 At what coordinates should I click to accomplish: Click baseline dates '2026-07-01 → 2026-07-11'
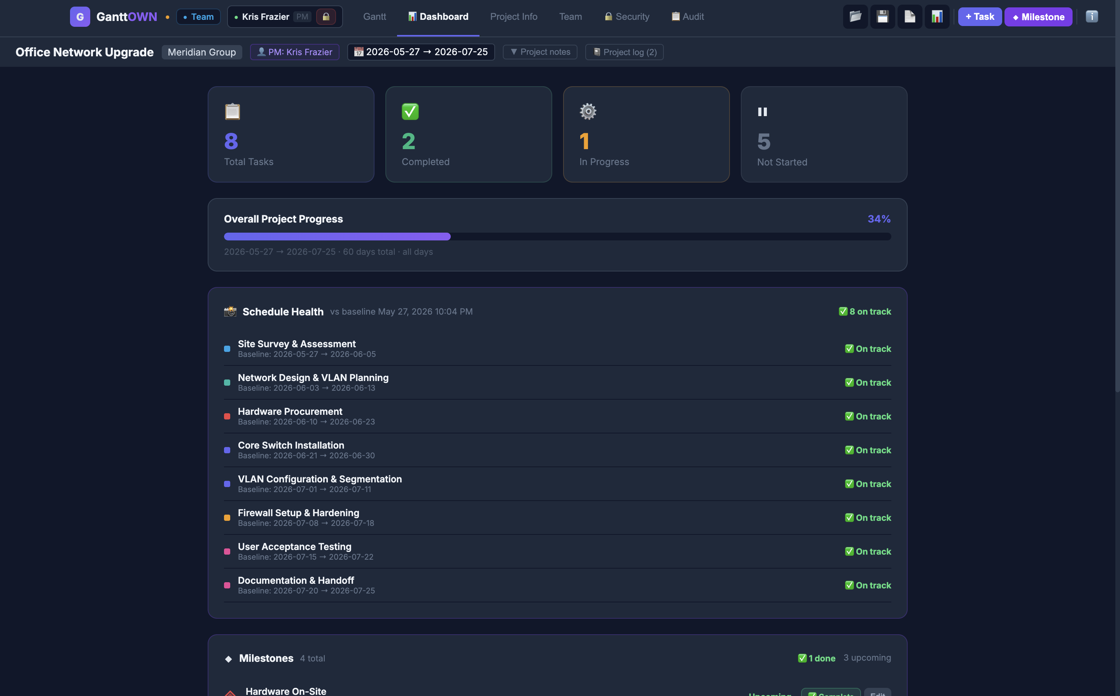[x=322, y=489]
